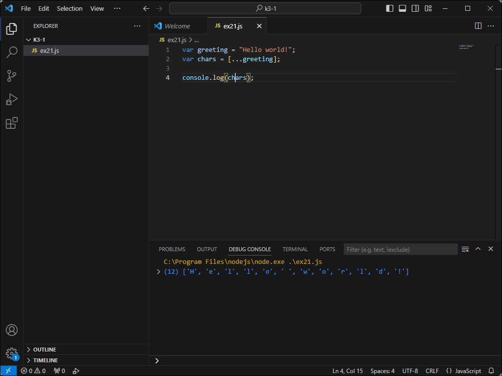Go back with the left arrow
The image size is (502, 376).
146,9
